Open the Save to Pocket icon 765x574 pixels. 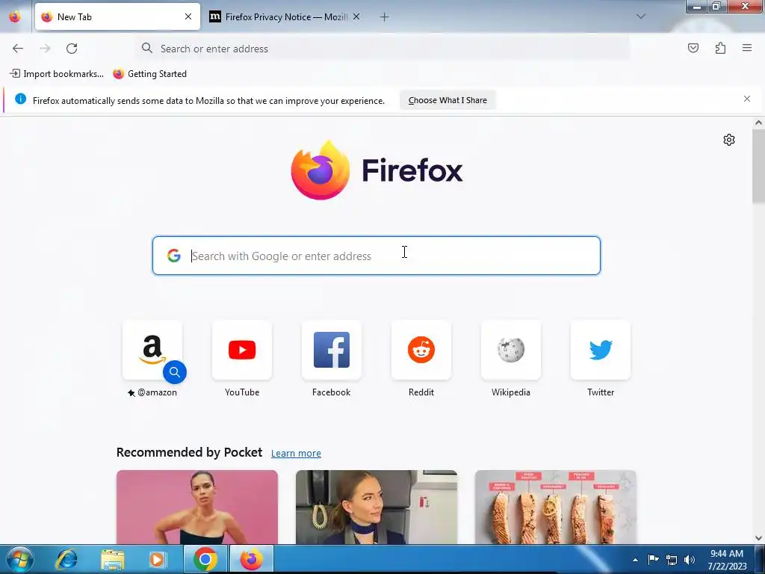pos(693,48)
